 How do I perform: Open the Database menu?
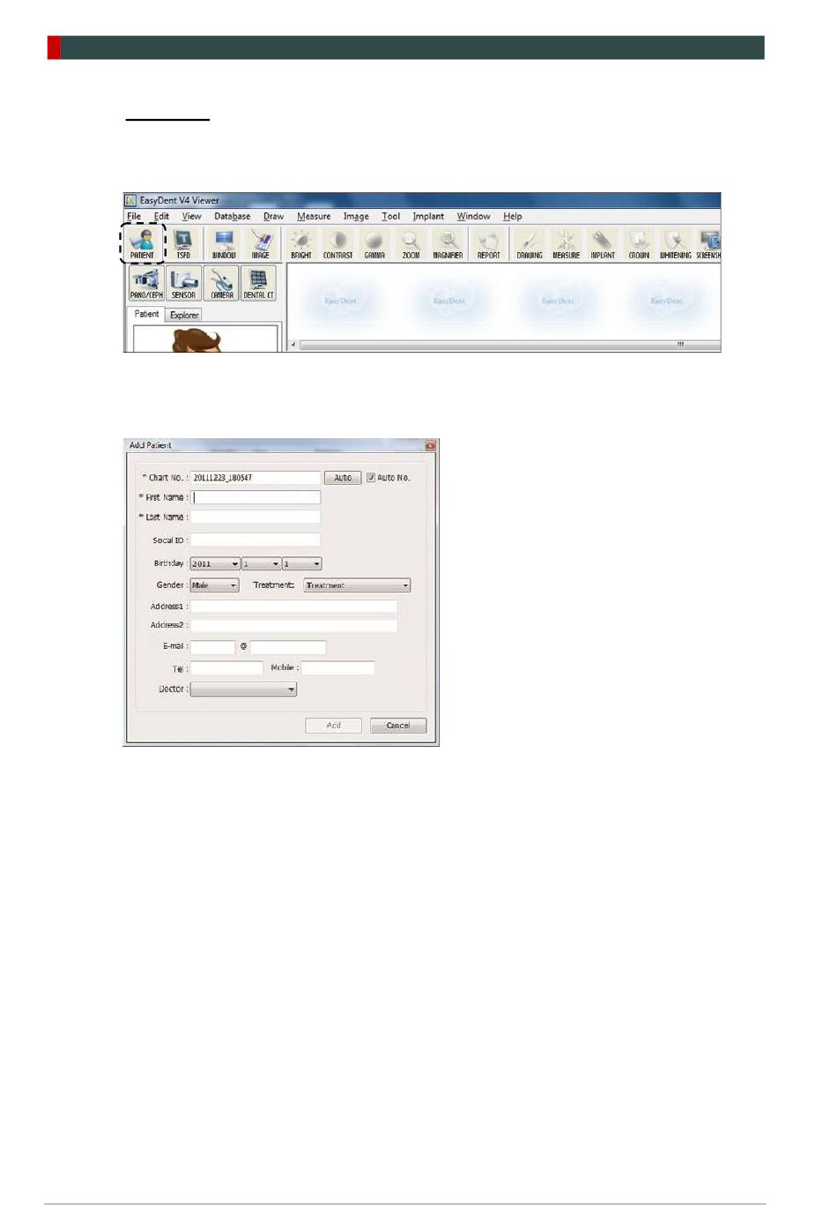(232, 216)
